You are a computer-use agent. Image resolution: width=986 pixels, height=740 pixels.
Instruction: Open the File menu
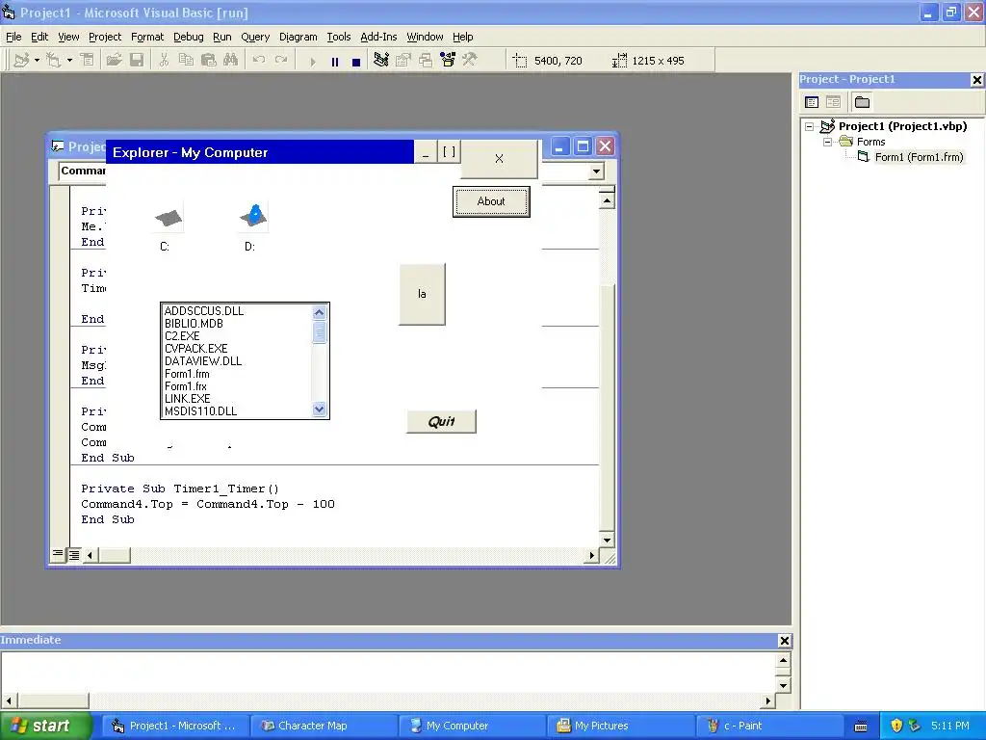[x=13, y=37]
